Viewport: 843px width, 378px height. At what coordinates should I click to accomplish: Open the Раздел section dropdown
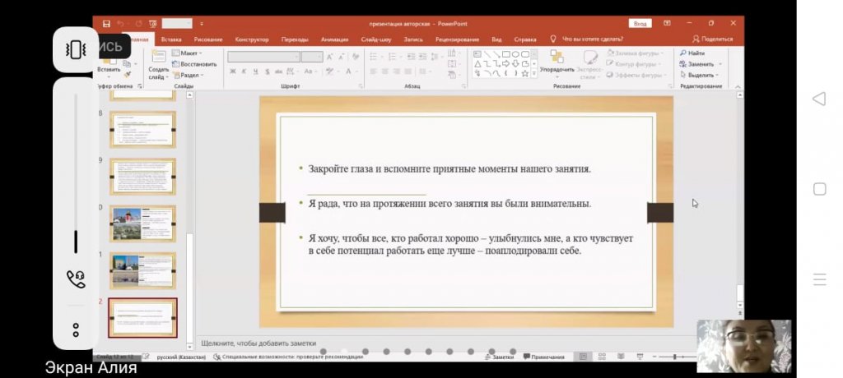(189, 75)
